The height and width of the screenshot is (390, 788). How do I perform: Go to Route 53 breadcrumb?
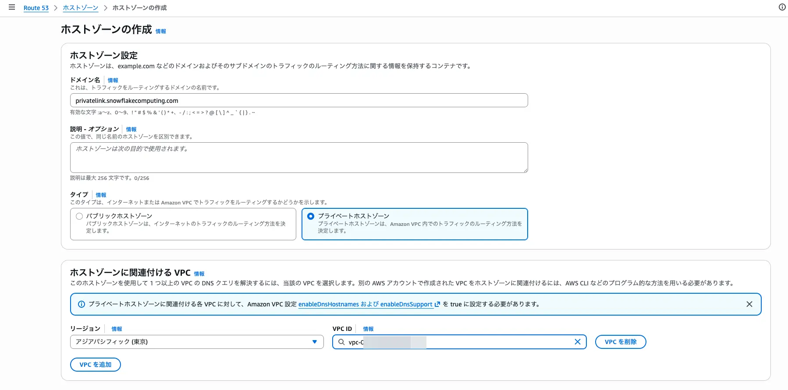coord(36,8)
